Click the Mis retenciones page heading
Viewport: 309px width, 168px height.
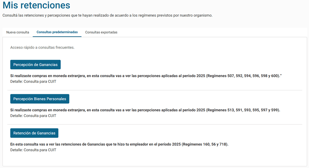pos(36,5)
